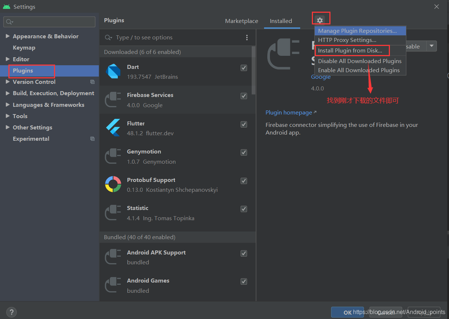The width and height of the screenshot is (449, 319).
Task: Click the Version Control project-level icon
Action: click(92, 82)
